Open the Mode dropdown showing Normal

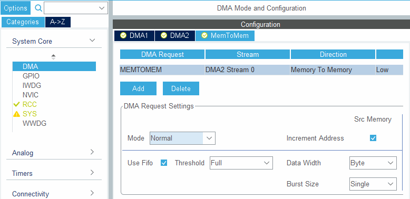pos(182,138)
